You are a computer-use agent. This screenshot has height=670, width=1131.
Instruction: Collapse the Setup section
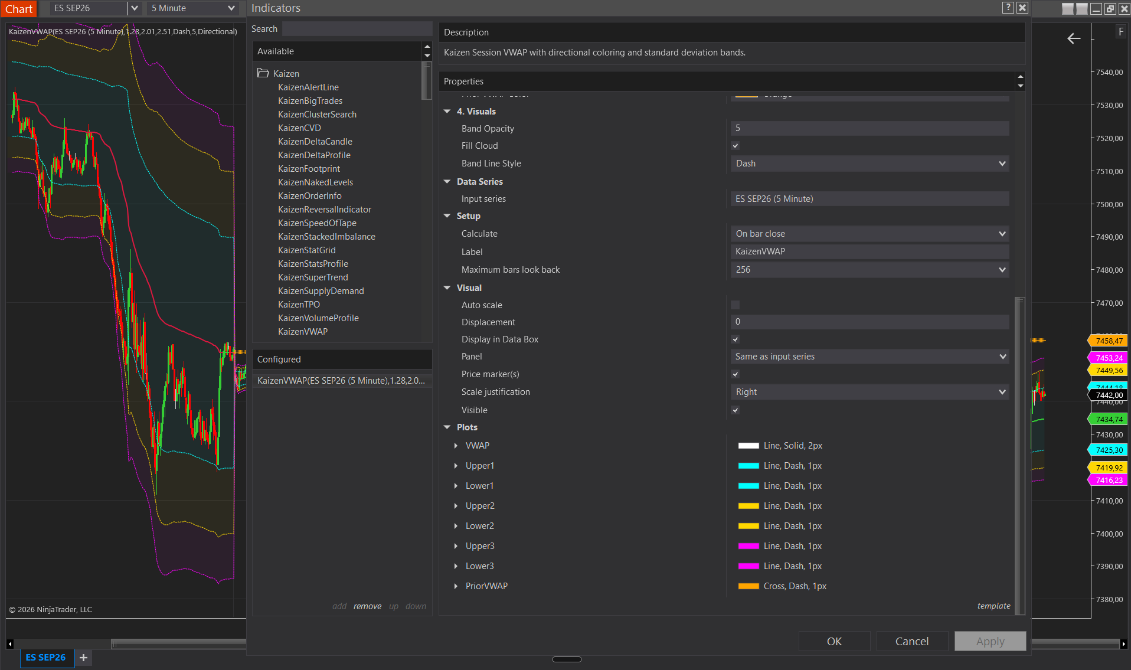coord(447,216)
